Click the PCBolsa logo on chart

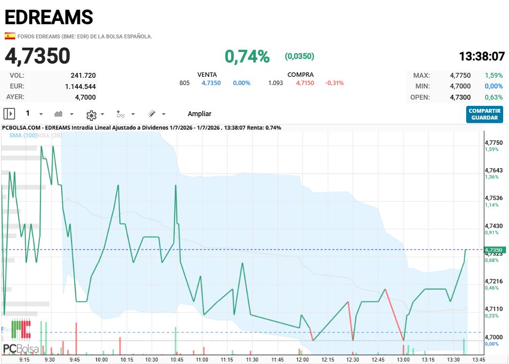[21, 337]
